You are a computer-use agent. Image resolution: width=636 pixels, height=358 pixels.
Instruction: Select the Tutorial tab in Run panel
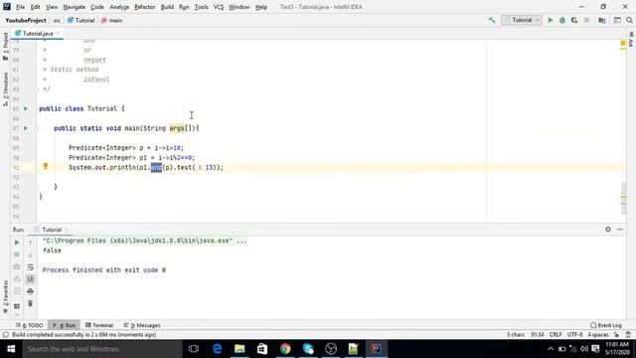pos(52,230)
